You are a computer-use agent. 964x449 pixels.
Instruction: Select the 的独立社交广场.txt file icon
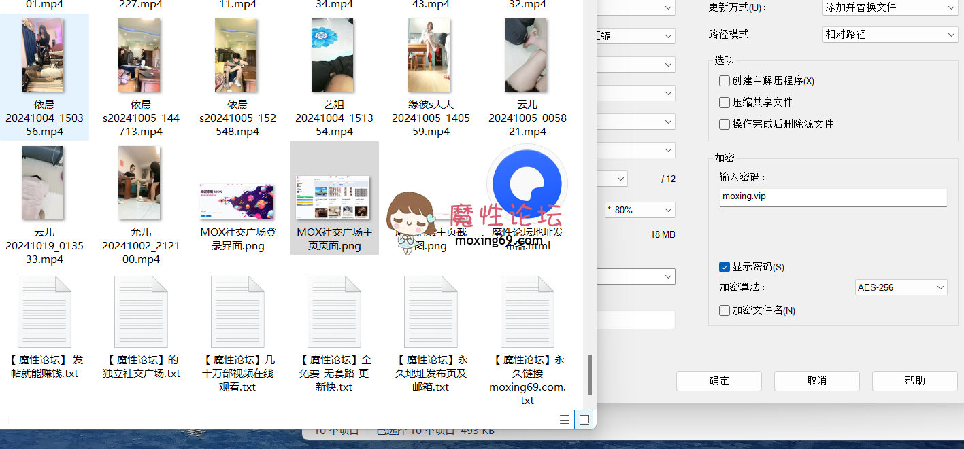(141, 312)
